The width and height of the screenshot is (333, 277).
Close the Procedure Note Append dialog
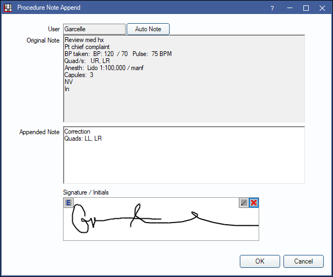tap(322, 8)
